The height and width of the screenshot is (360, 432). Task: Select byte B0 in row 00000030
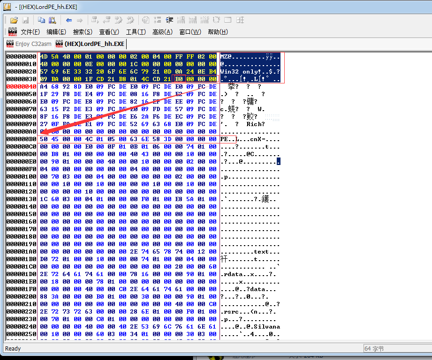[179, 79]
